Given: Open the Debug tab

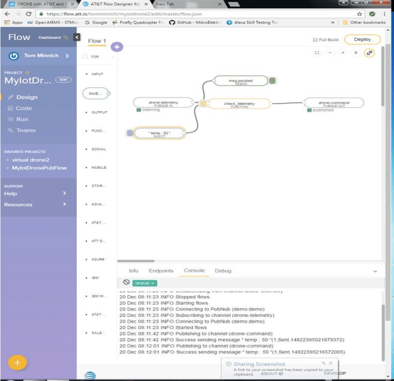Looking at the screenshot, I should click(x=223, y=271).
